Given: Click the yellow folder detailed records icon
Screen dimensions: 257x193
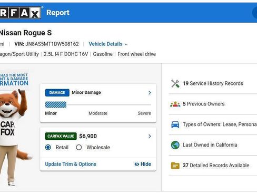Looking at the screenshot, I should coord(175,166).
